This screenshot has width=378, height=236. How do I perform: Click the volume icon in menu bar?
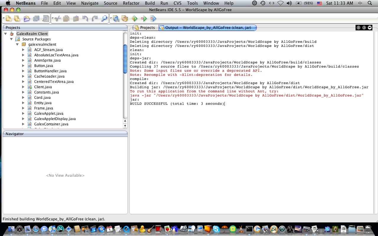pos(289,3)
